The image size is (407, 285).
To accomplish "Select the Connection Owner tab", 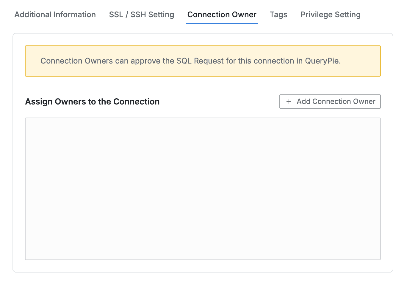I will point(222,14).
